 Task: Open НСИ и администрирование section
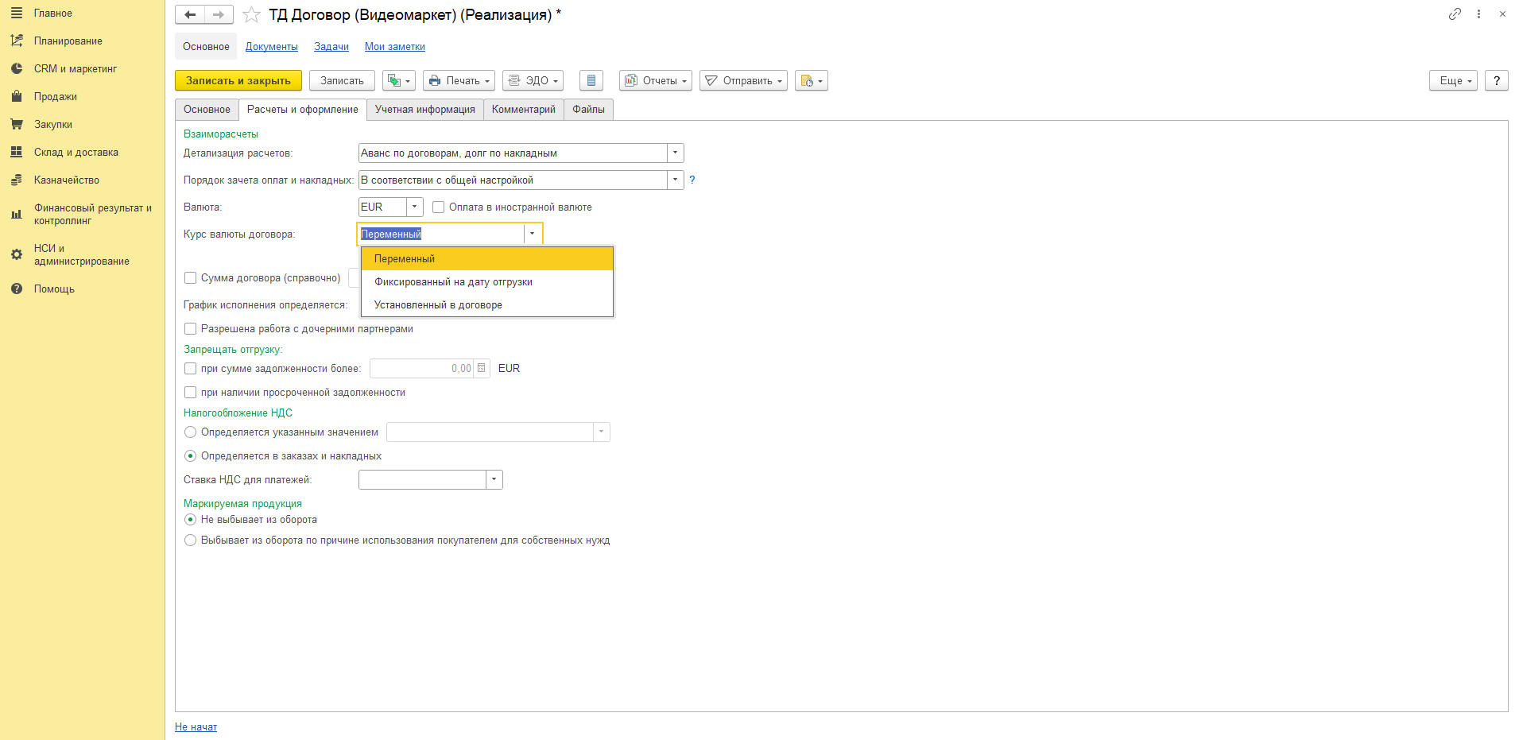[81, 254]
